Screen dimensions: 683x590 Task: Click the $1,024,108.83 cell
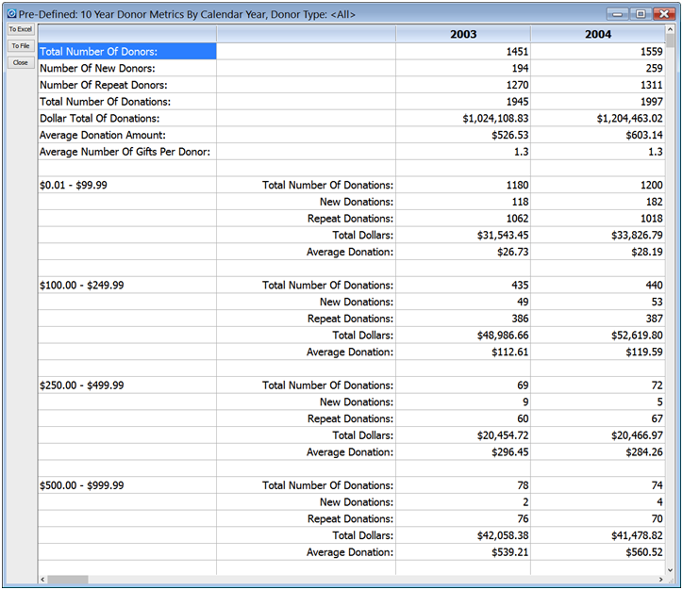tap(463, 119)
